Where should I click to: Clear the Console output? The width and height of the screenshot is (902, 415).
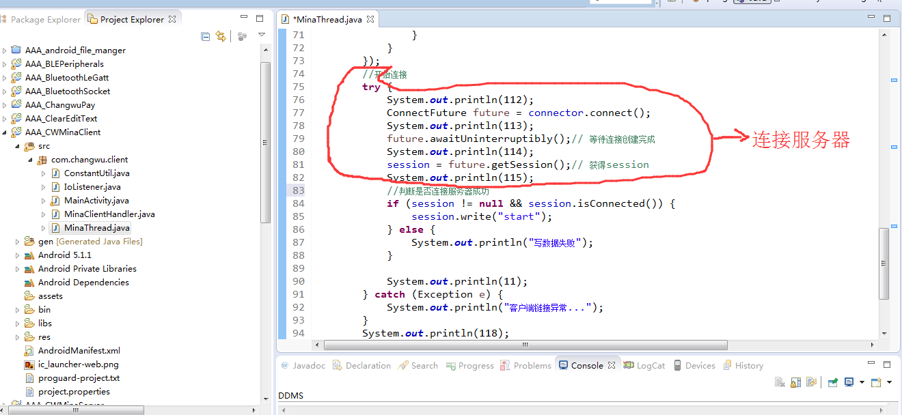780,382
